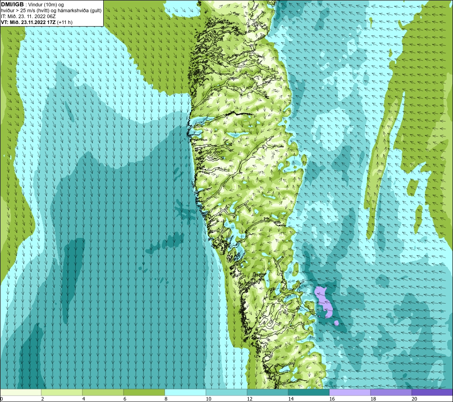Click the legend scale label "12"
This screenshot has width=453, height=402.
click(x=250, y=399)
